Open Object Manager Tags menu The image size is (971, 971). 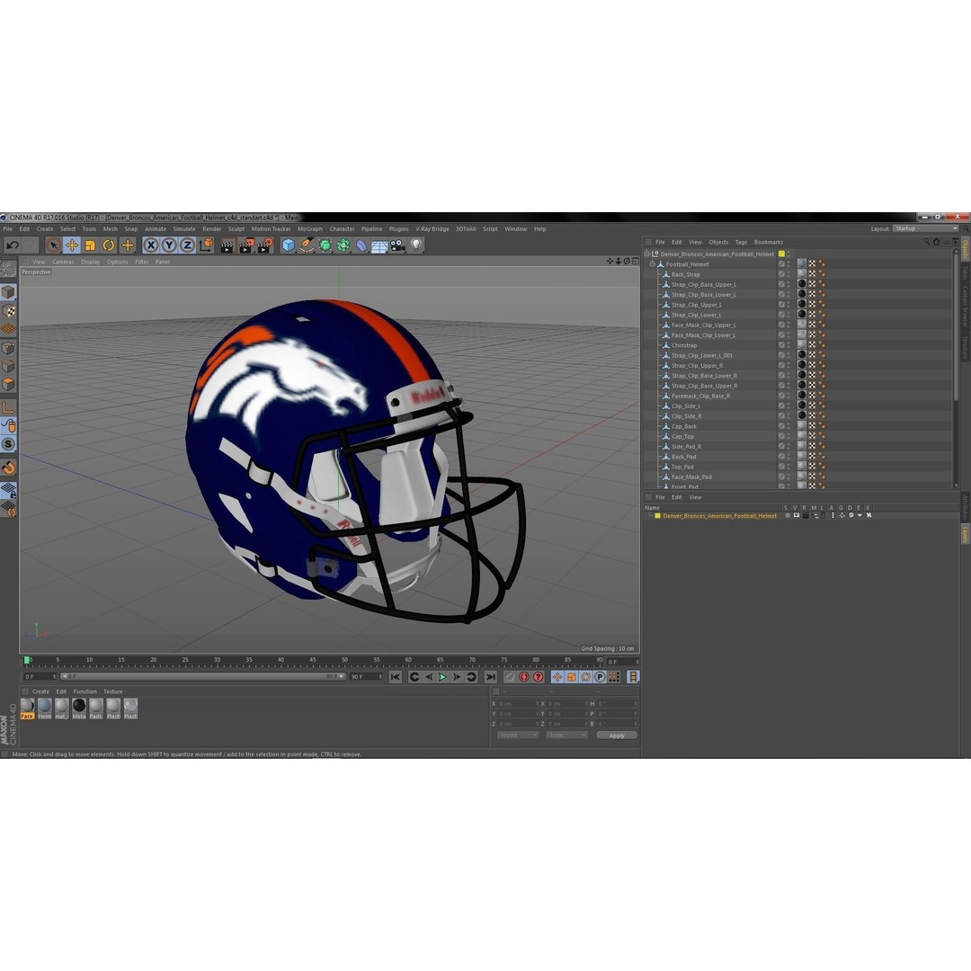point(741,242)
